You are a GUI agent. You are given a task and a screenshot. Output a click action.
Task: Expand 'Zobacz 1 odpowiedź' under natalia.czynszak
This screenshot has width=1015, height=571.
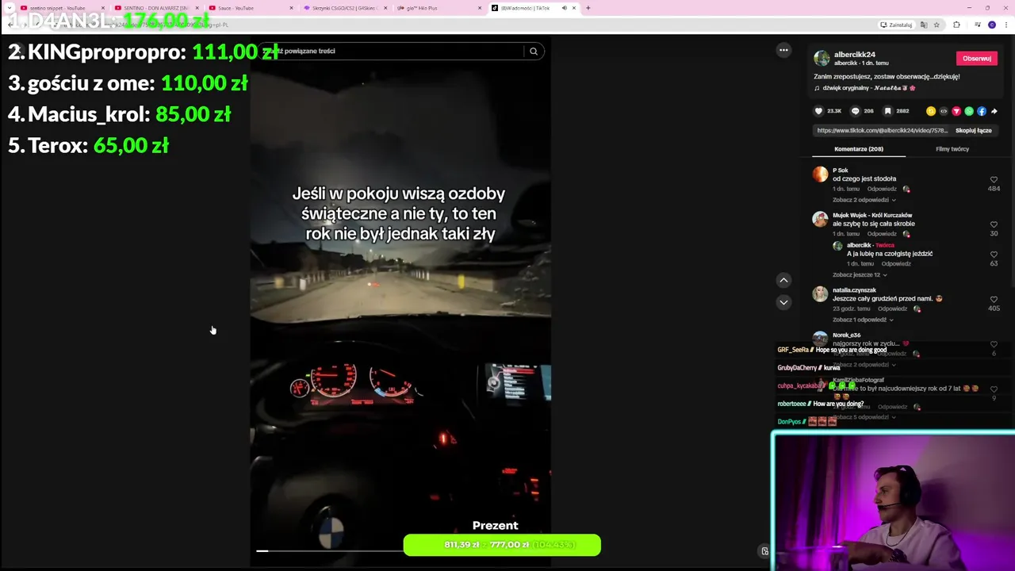(863, 320)
